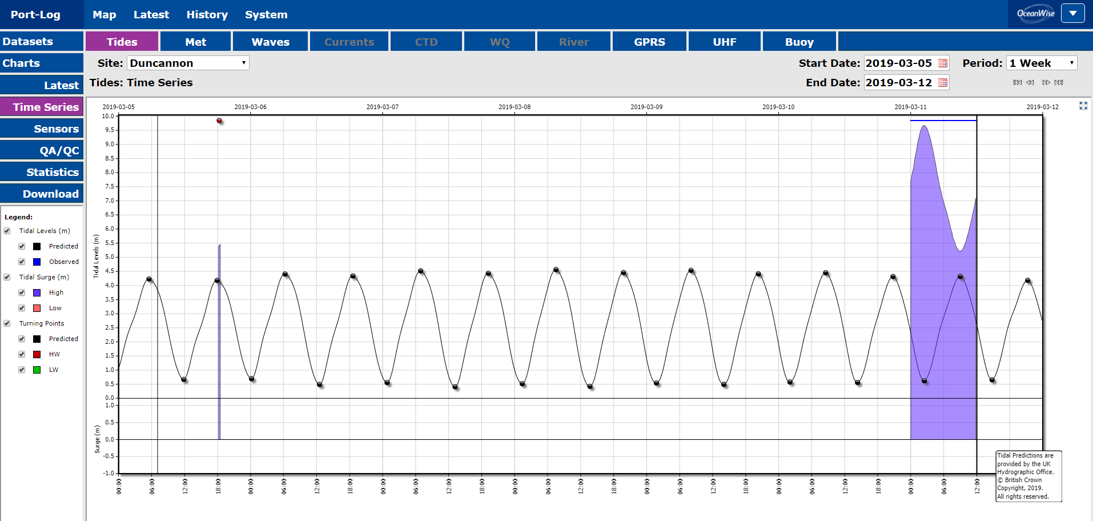Open the End Date calendar picker
Screen dimensions: 1093x521
[x=943, y=83]
